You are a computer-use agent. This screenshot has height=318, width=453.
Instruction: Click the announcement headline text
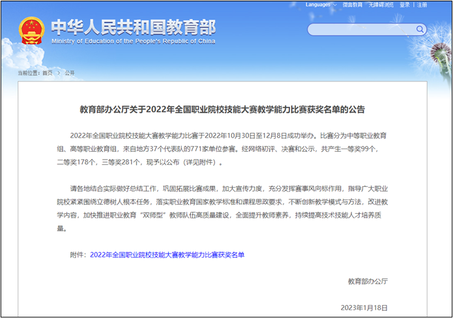tap(222, 109)
